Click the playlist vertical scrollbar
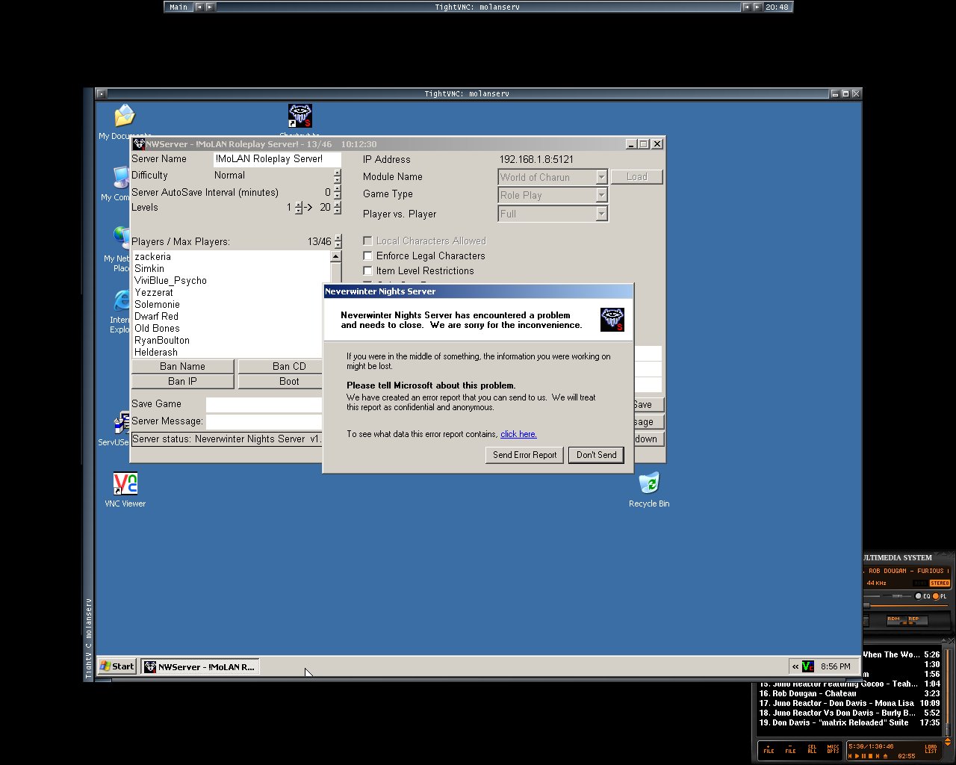The image size is (956, 765). (x=947, y=691)
